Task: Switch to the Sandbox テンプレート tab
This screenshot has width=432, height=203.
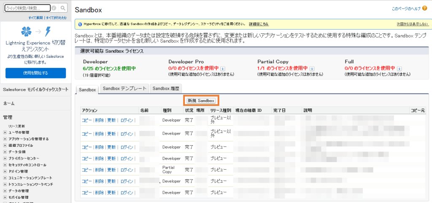Action: 124,88
